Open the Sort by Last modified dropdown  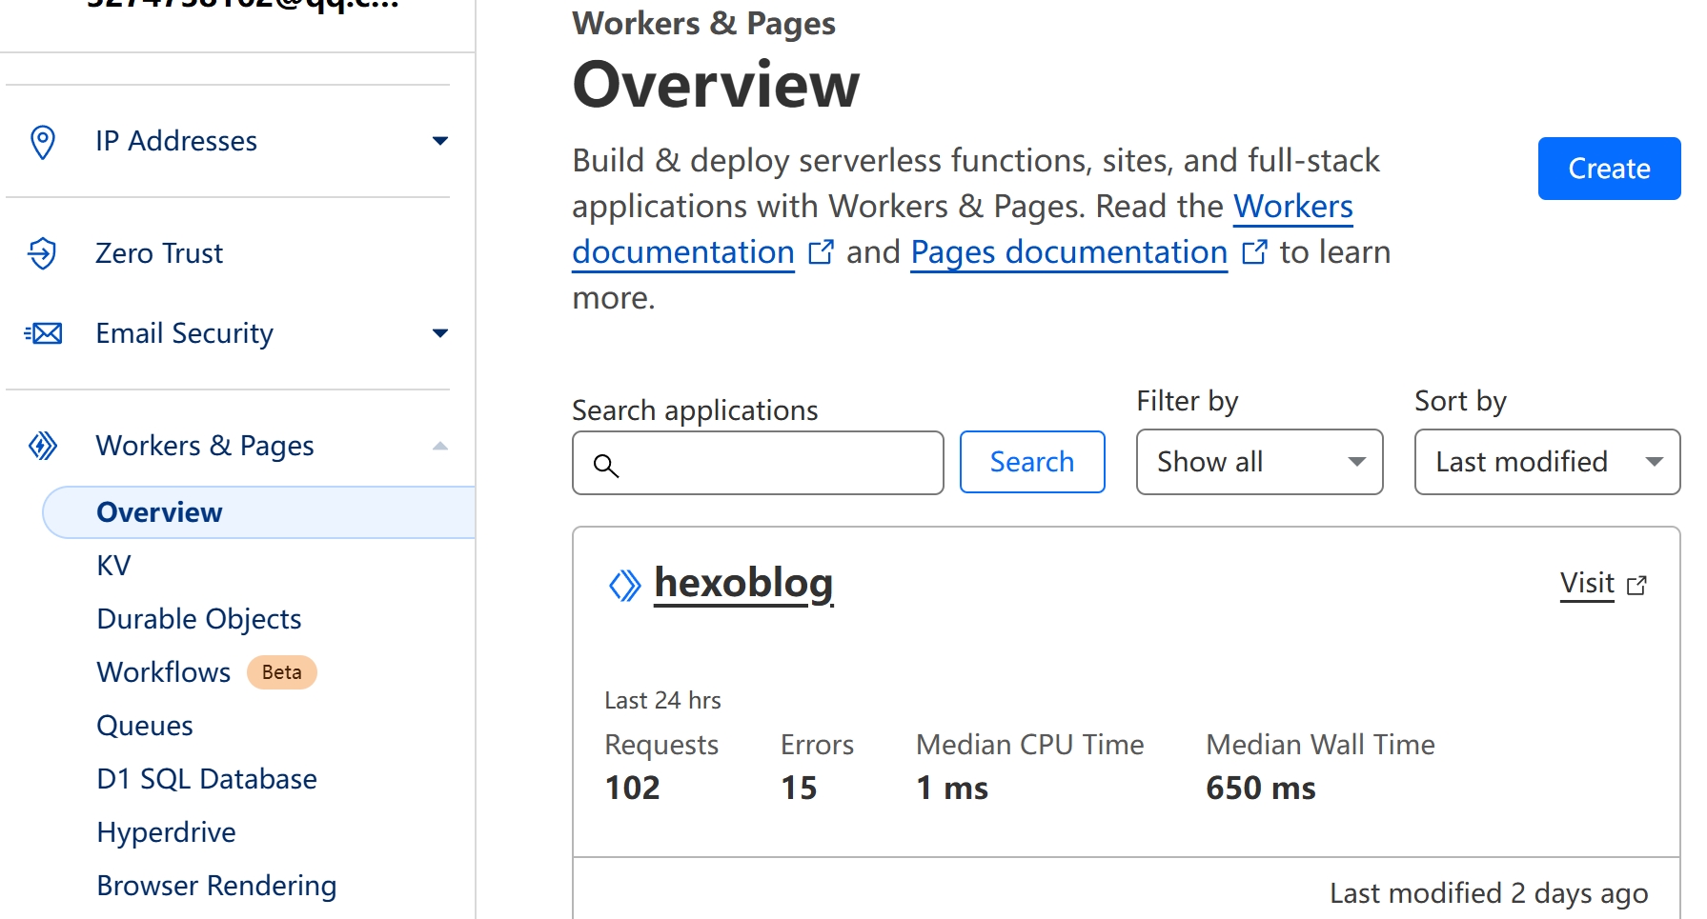tap(1546, 462)
